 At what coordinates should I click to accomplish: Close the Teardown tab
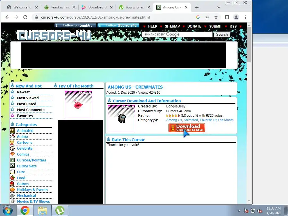pos(74,7)
